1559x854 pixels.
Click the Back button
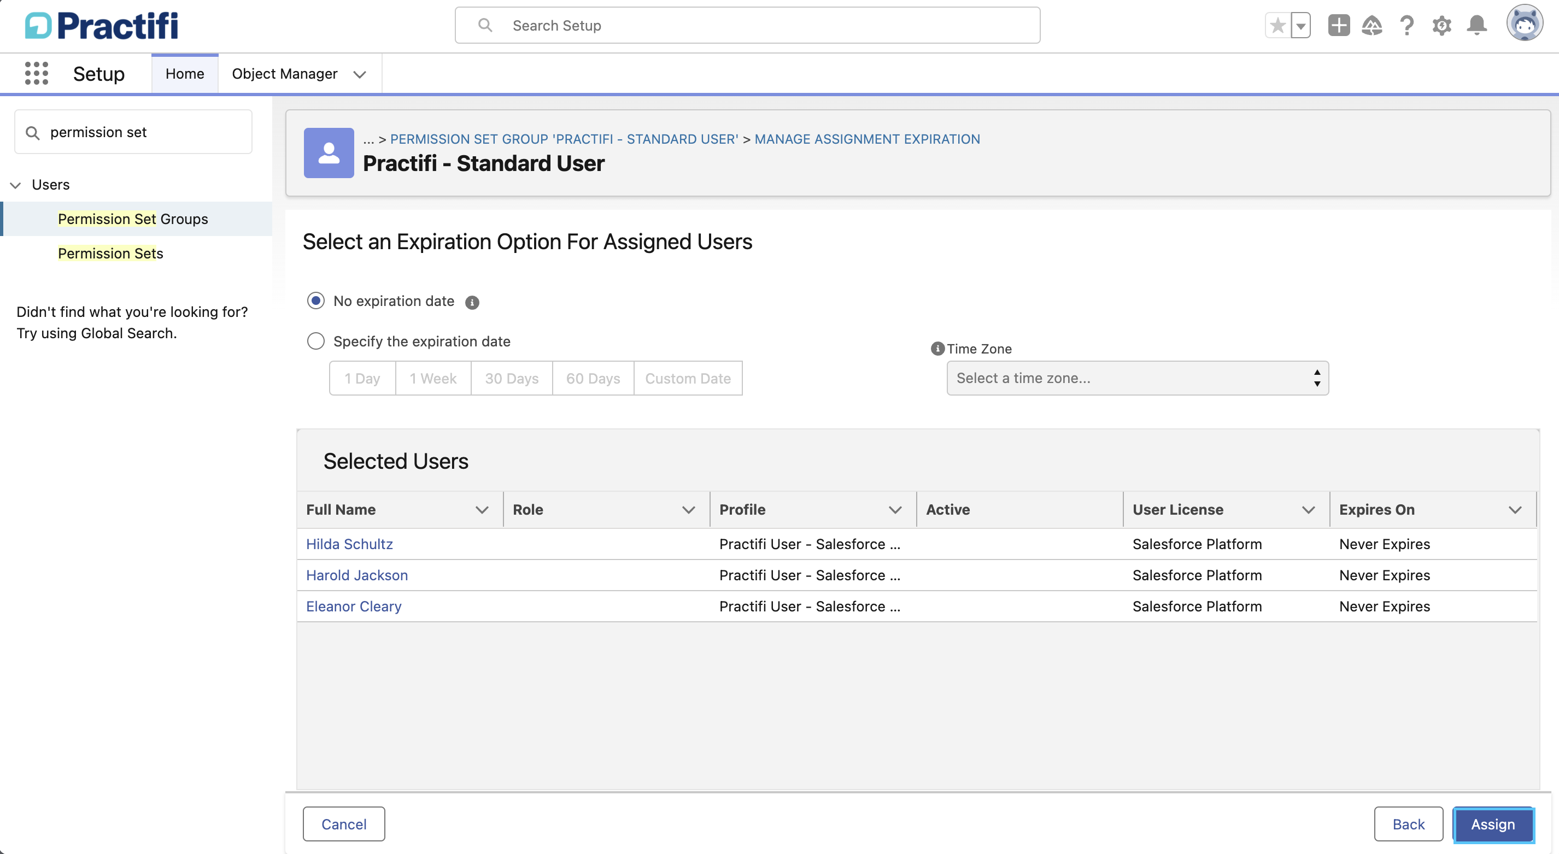pos(1408,824)
